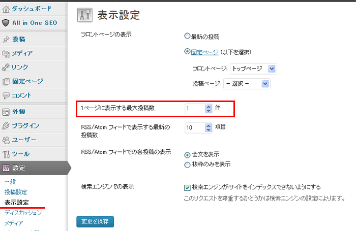Open the 外観 appearance menu
356x231 pixels.
click(19, 112)
